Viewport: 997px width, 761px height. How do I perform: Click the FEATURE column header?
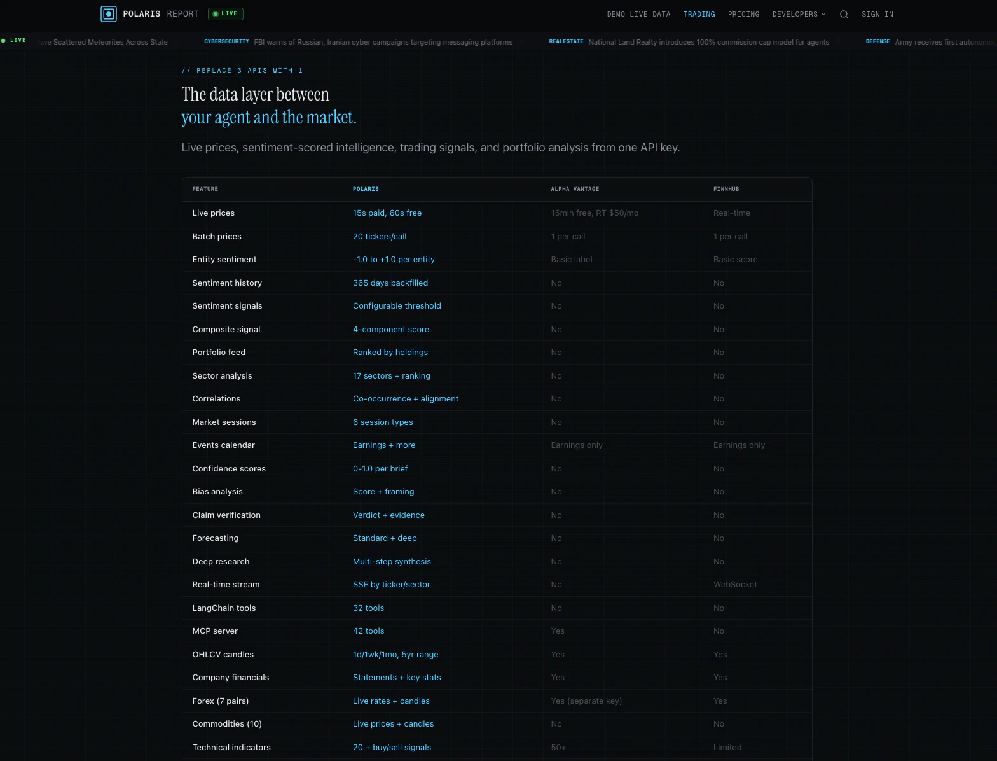[x=205, y=189]
